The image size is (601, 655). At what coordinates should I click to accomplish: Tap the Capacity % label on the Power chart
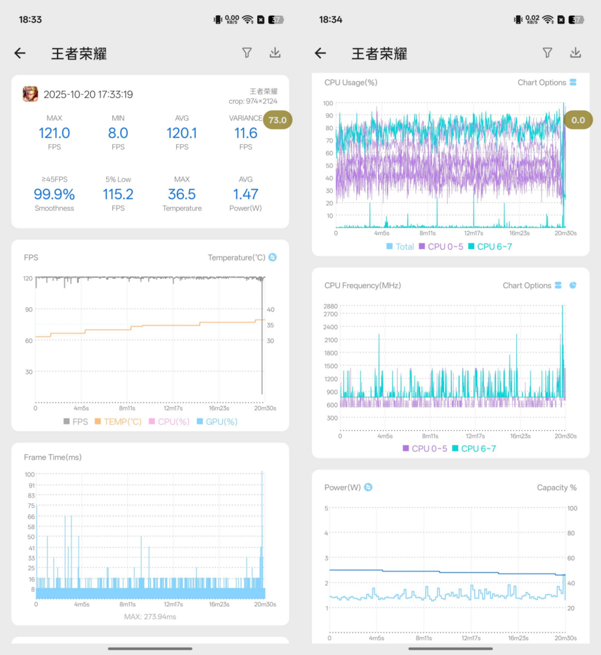(x=557, y=487)
